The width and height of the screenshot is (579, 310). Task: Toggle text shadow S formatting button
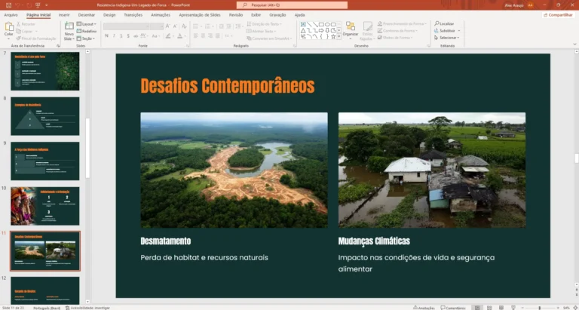coord(128,36)
